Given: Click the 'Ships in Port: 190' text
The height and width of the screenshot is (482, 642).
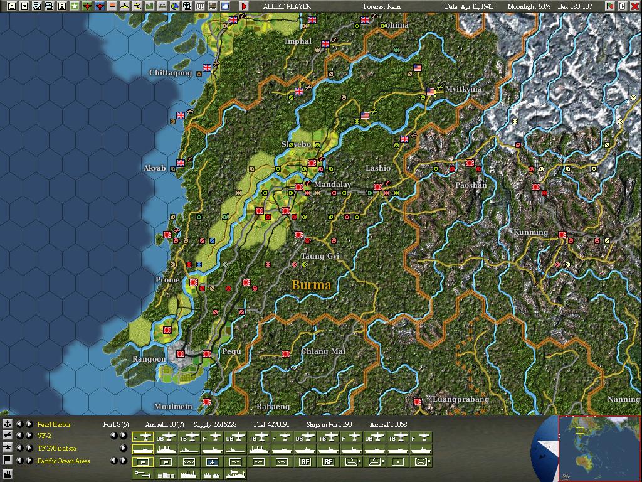Looking at the screenshot, I should [x=329, y=424].
